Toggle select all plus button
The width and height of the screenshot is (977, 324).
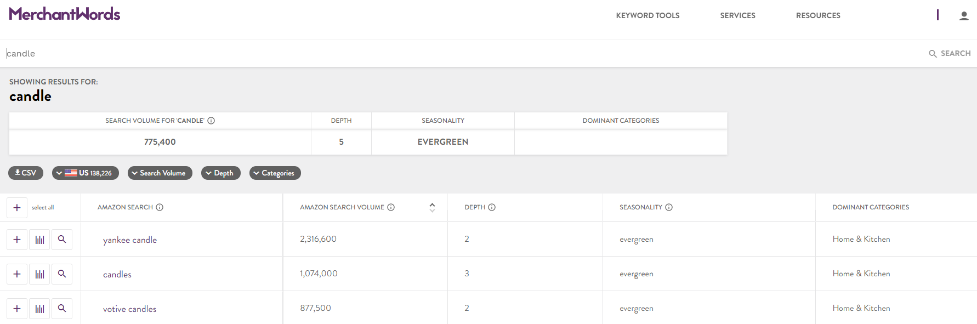coord(17,208)
